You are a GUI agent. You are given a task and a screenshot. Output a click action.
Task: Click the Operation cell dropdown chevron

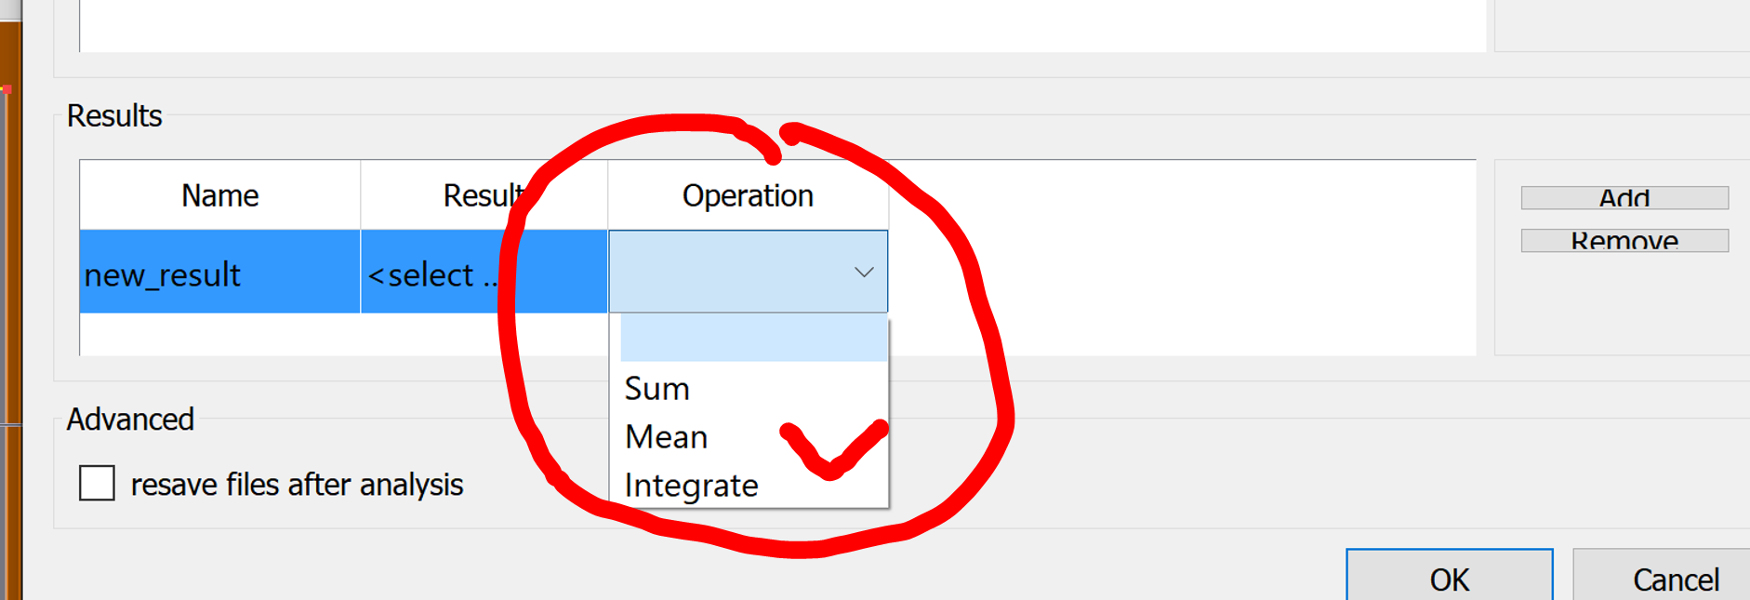(864, 273)
